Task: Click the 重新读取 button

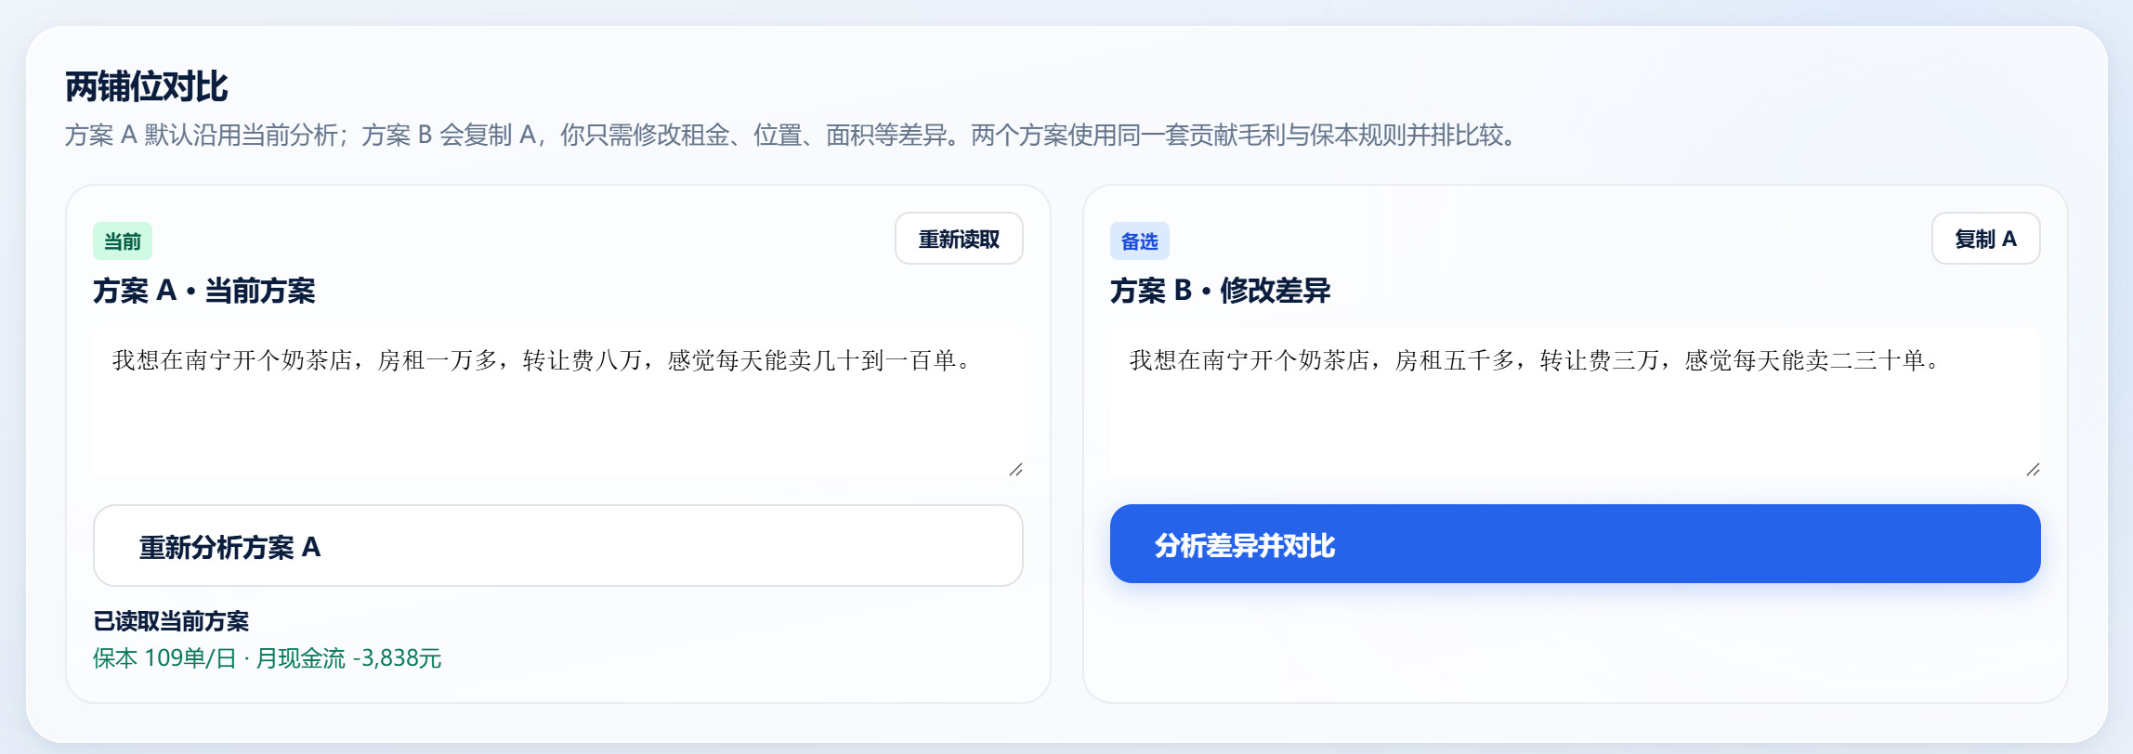Action: coord(959,239)
